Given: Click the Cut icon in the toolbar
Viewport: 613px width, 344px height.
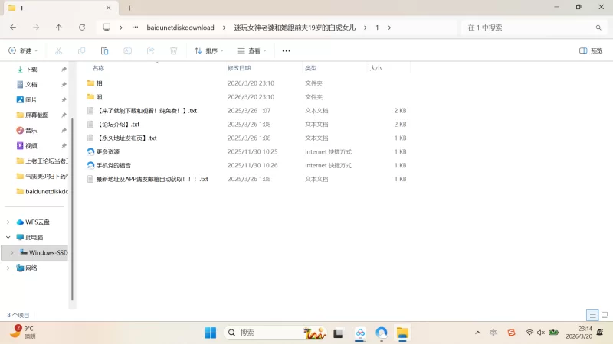Looking at the screenshot, I should pyautogui.click(x=58, y=50).
